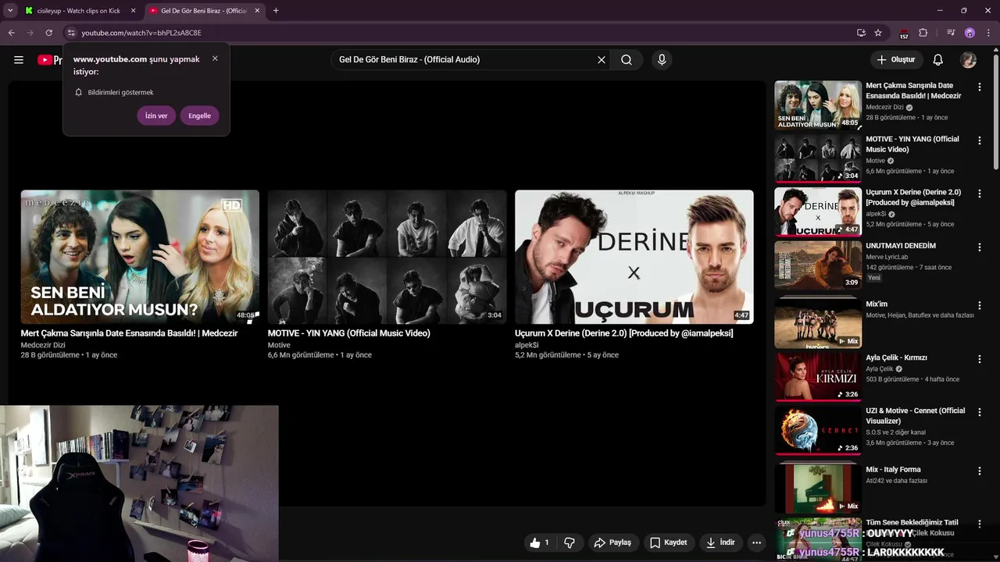Open the notifications bell in YouTube header
The height and width of the screenshot is (562, 1000).
938,60
